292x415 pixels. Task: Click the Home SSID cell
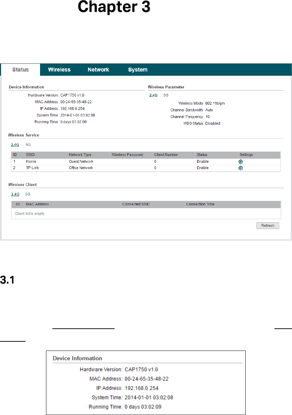31,161
